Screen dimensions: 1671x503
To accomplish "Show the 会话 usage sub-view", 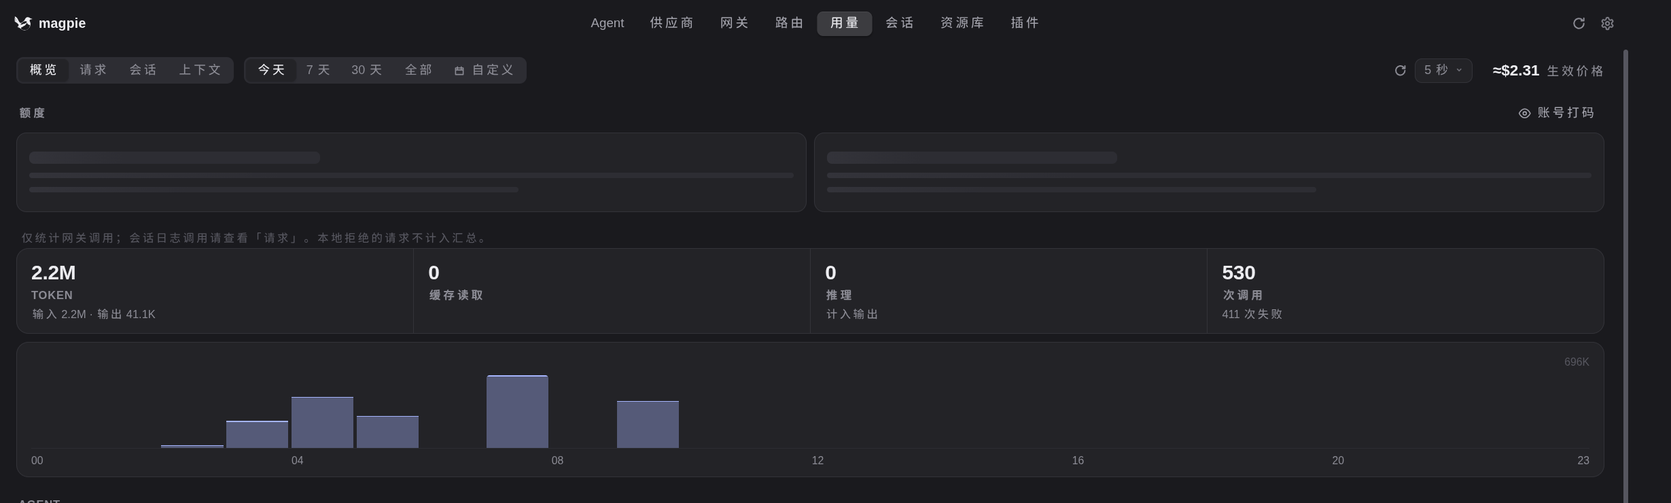I will pos(143,70).
